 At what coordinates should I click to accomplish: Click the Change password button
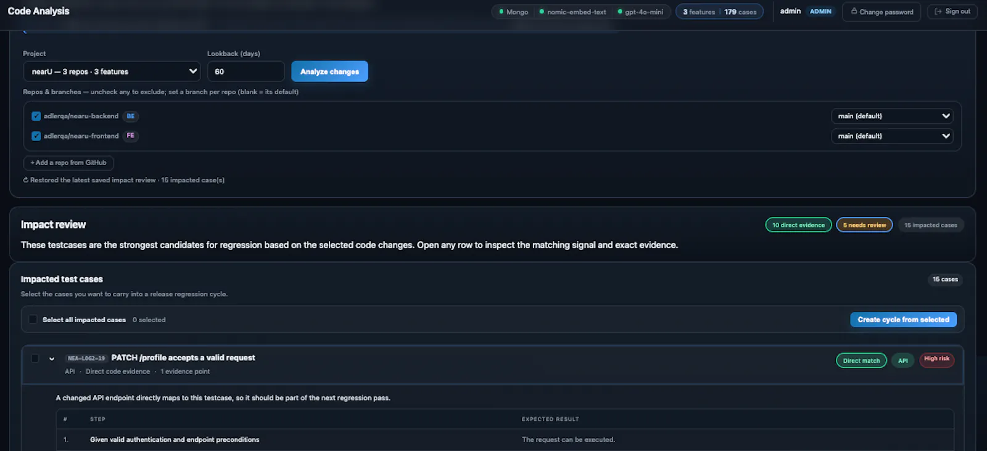[x=882, y=12]
